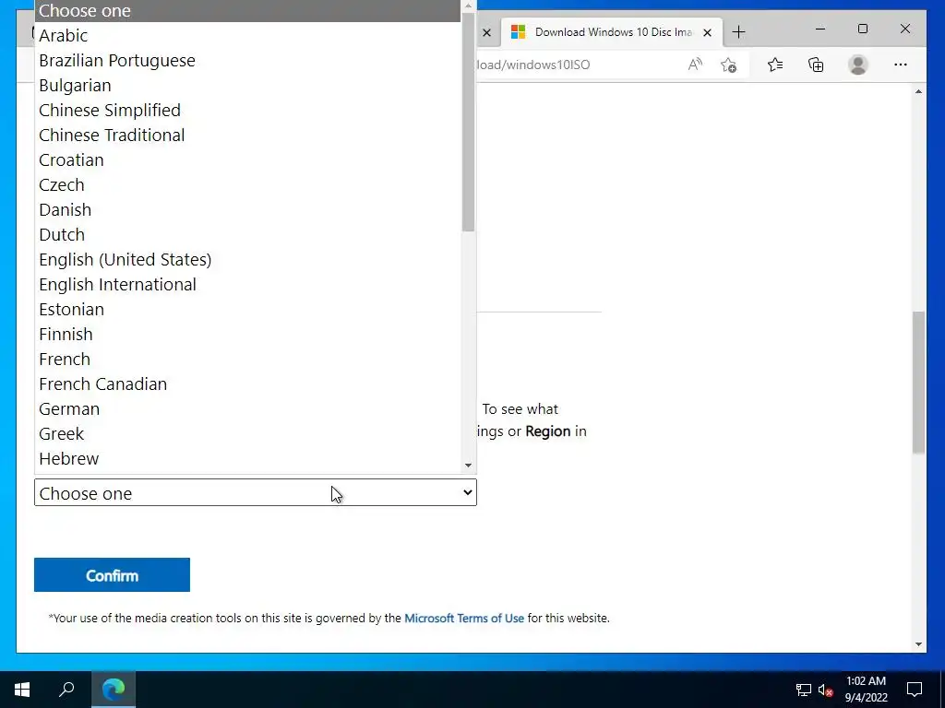
Task: Open the Collections icon
Action: tap(816, 65)
